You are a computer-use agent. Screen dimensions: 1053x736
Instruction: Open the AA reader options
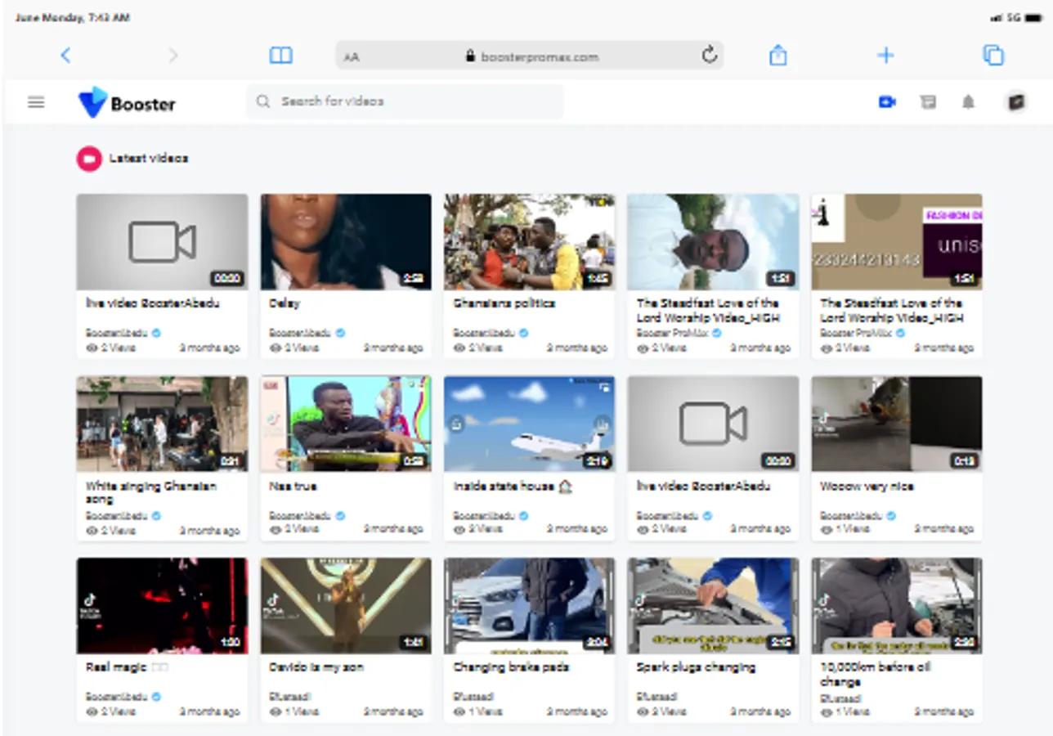click(x=352, y=57)
